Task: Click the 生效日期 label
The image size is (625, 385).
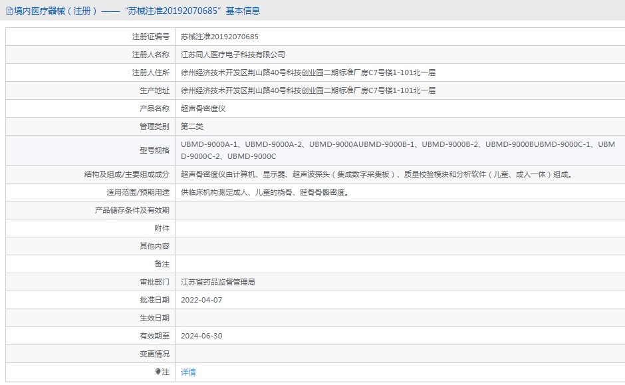Action: coord(155,318)
